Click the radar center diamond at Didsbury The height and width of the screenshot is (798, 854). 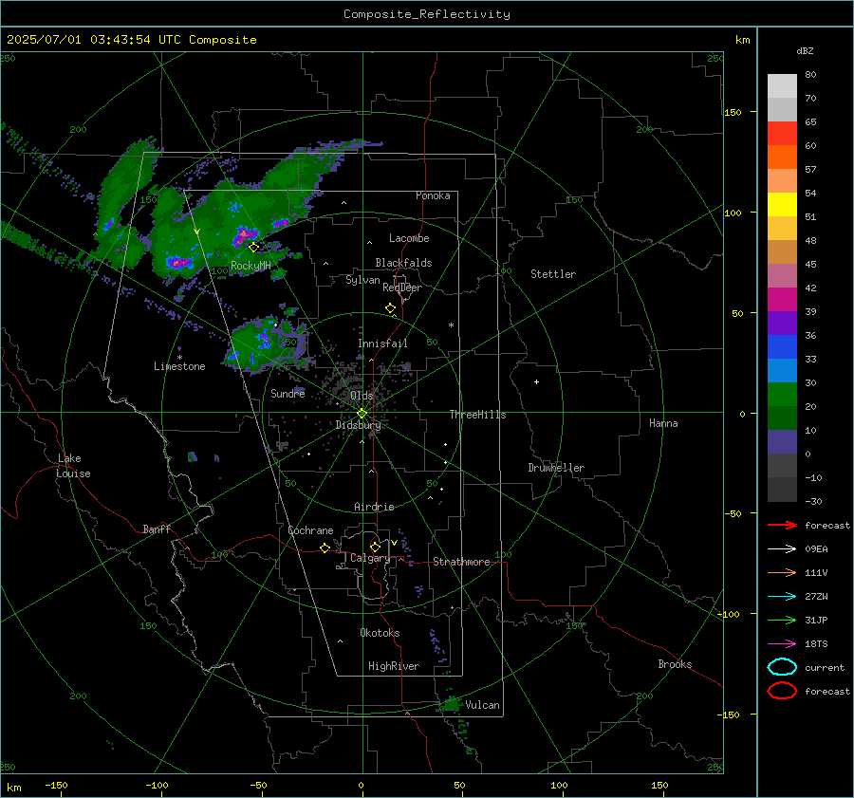point(362,414)
